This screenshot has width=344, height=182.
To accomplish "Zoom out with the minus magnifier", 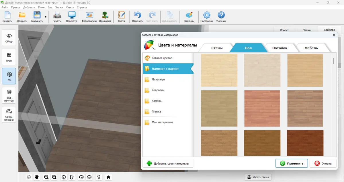I will tap(46, 177).
